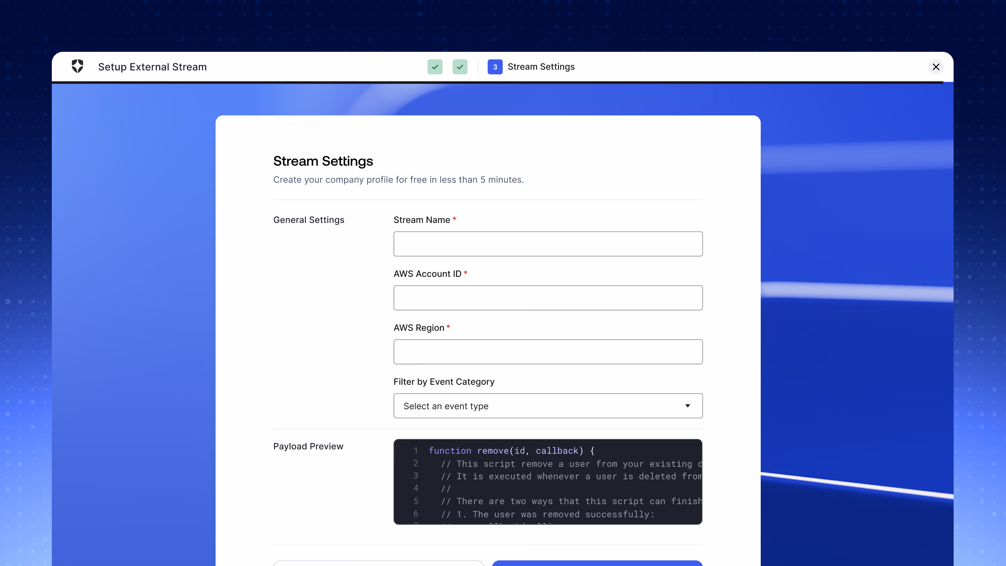This screenshot has height=566, width=1006.
Task: Focus the Stream Name input field
Action: click(x=548, y=244)
